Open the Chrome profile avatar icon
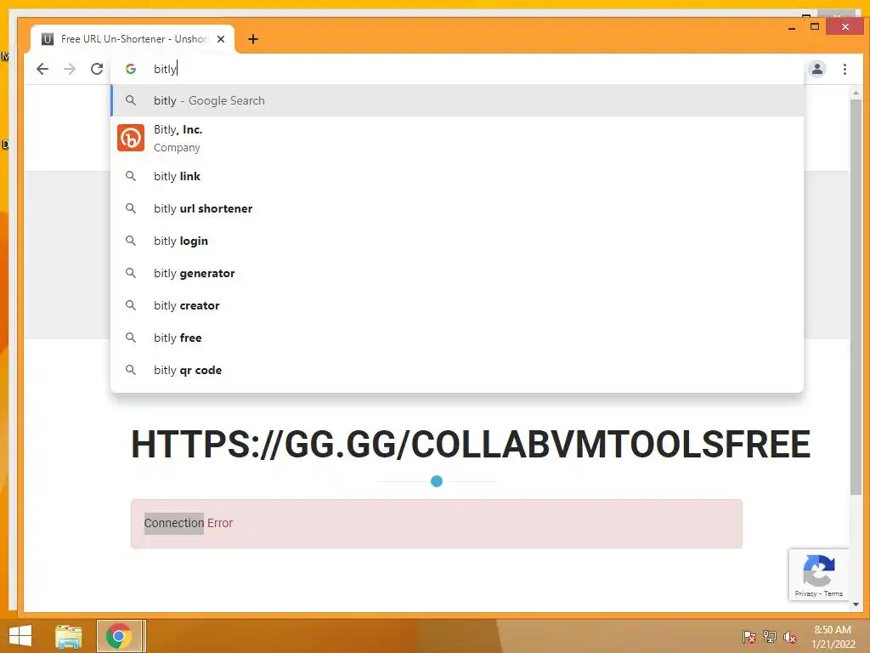Image resolution: width=870 pixels, height=653 pixels. tap(816, 69)
